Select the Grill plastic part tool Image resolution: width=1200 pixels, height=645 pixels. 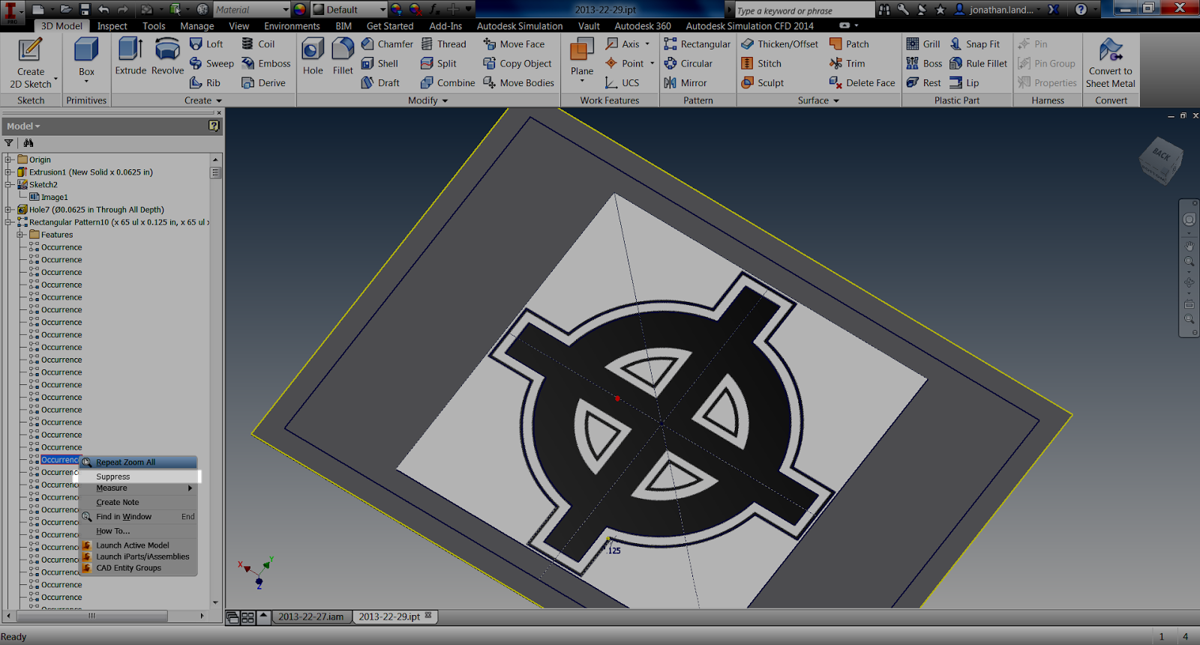point(923,44)
